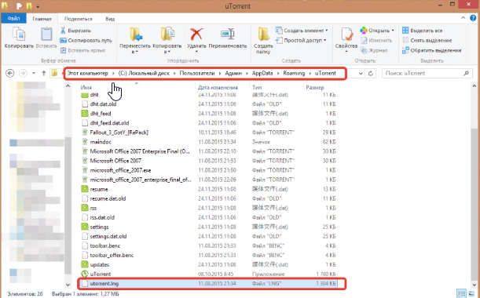Click Админ in address path

[x=233, y=74]
